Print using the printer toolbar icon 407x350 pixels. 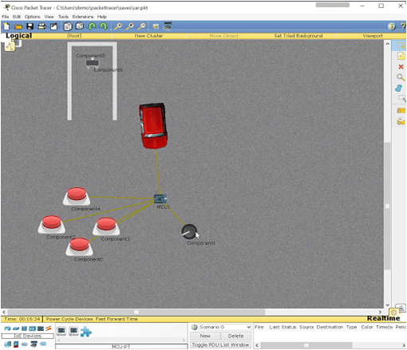tap(41, 26)
